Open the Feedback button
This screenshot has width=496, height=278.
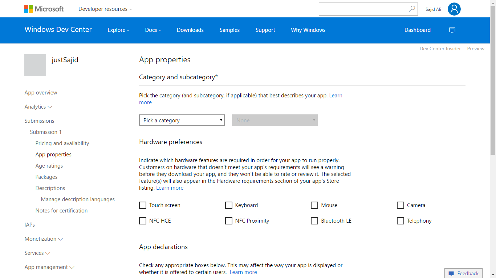tap(464, 273)
